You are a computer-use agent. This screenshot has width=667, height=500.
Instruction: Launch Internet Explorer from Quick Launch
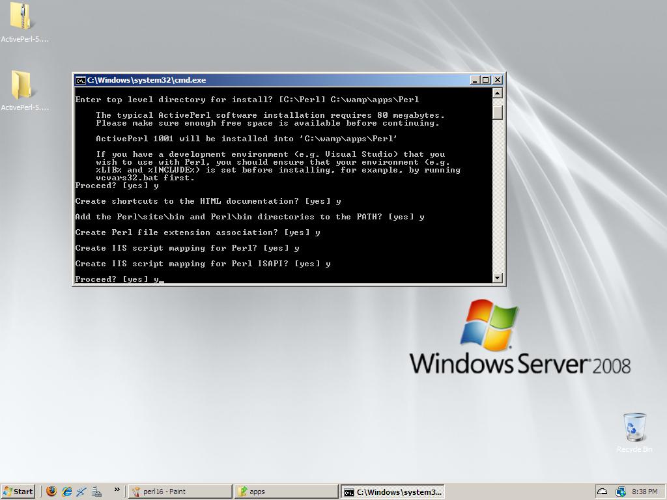click(66, 492)
